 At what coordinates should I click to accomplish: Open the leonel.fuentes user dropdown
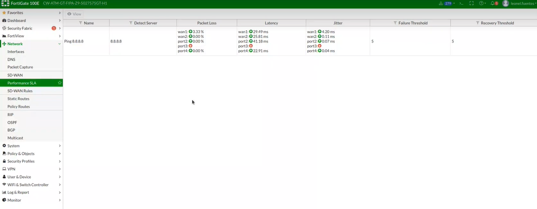coord(519,3)
